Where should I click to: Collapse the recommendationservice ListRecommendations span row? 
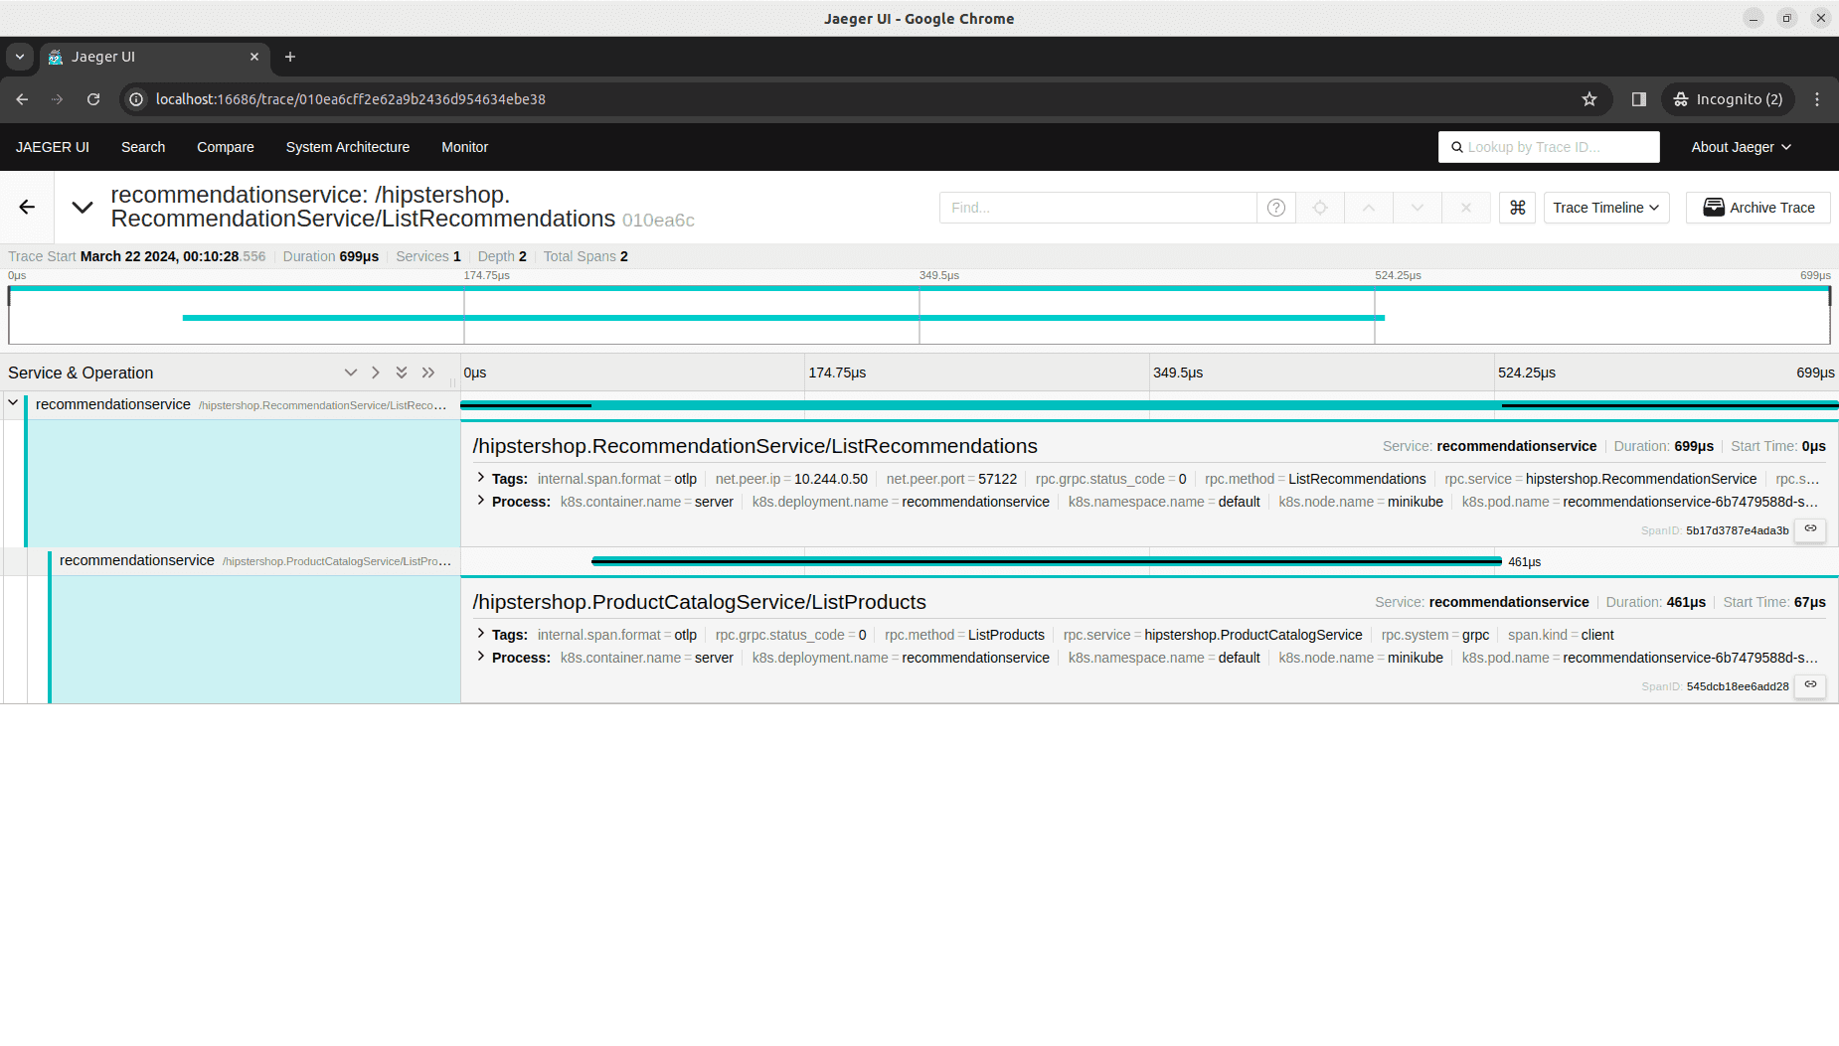13,403
